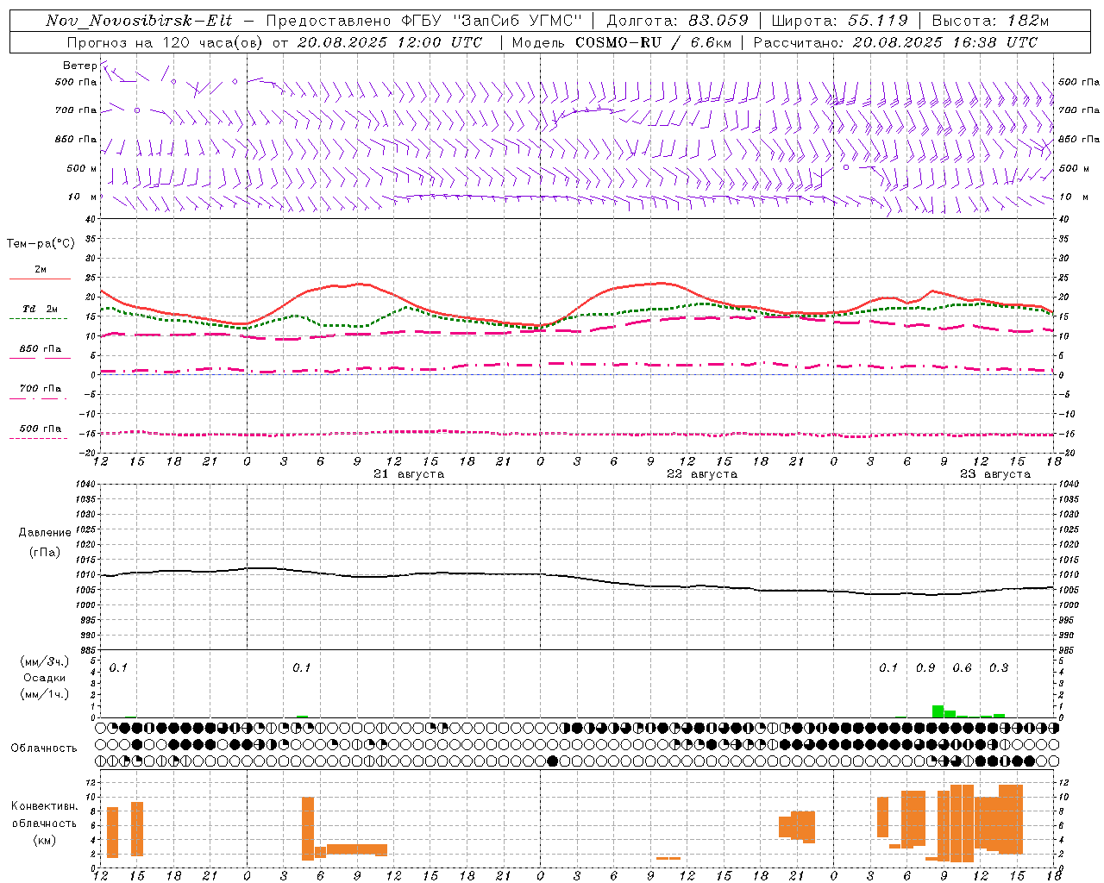The width and height of the screenshot is (1104, 883).
Task: Select the elevation text Высота: 182м
Action: coord(990,21)
